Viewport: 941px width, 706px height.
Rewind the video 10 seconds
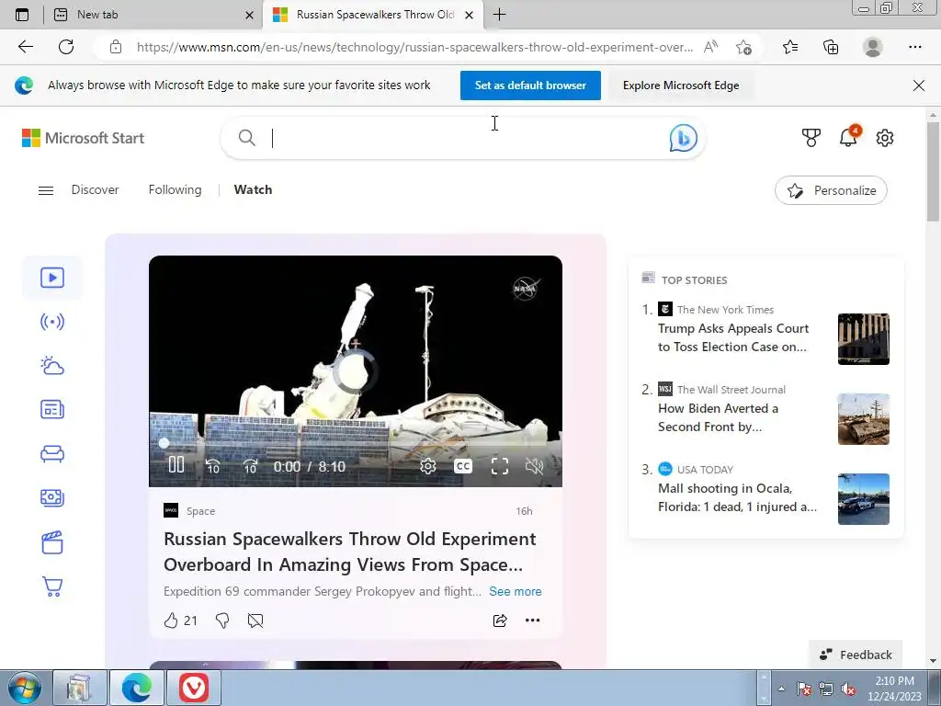click(212, 466)
